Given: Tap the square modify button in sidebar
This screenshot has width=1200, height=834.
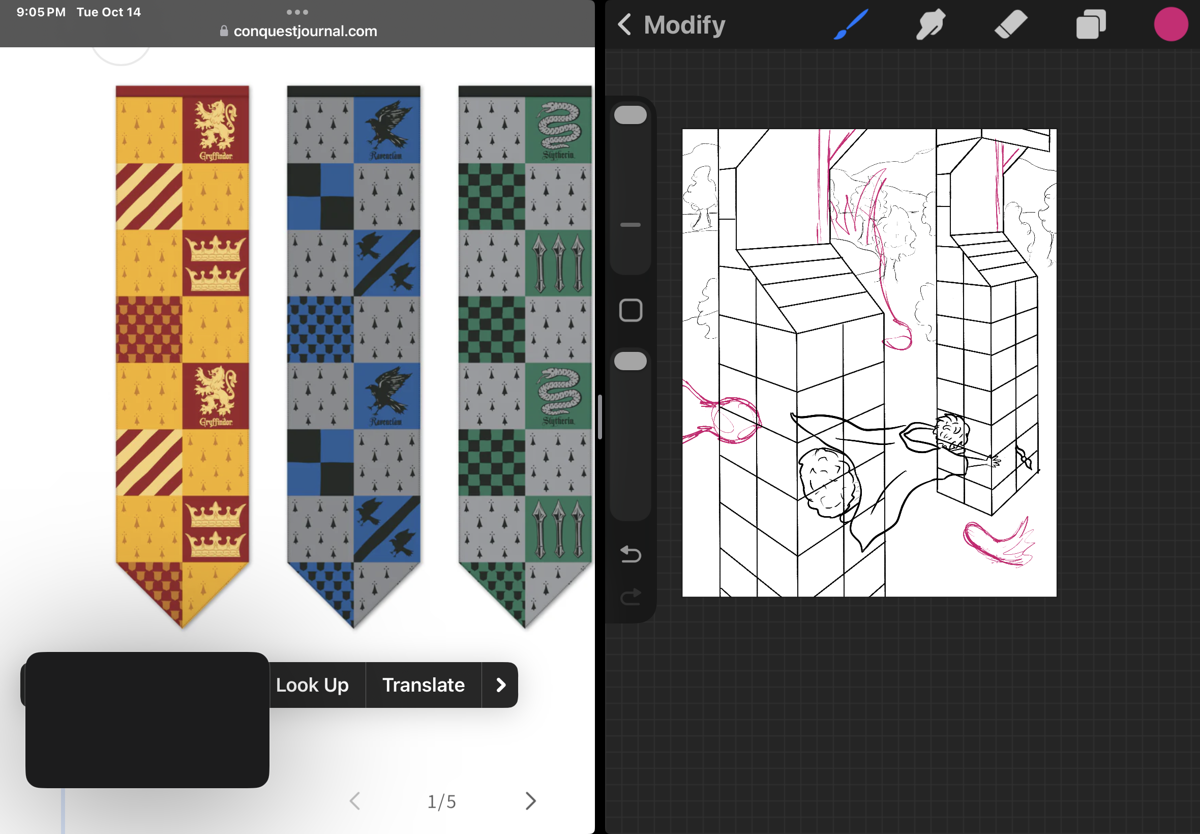Looking at the screenshot, I should [631, 310].
